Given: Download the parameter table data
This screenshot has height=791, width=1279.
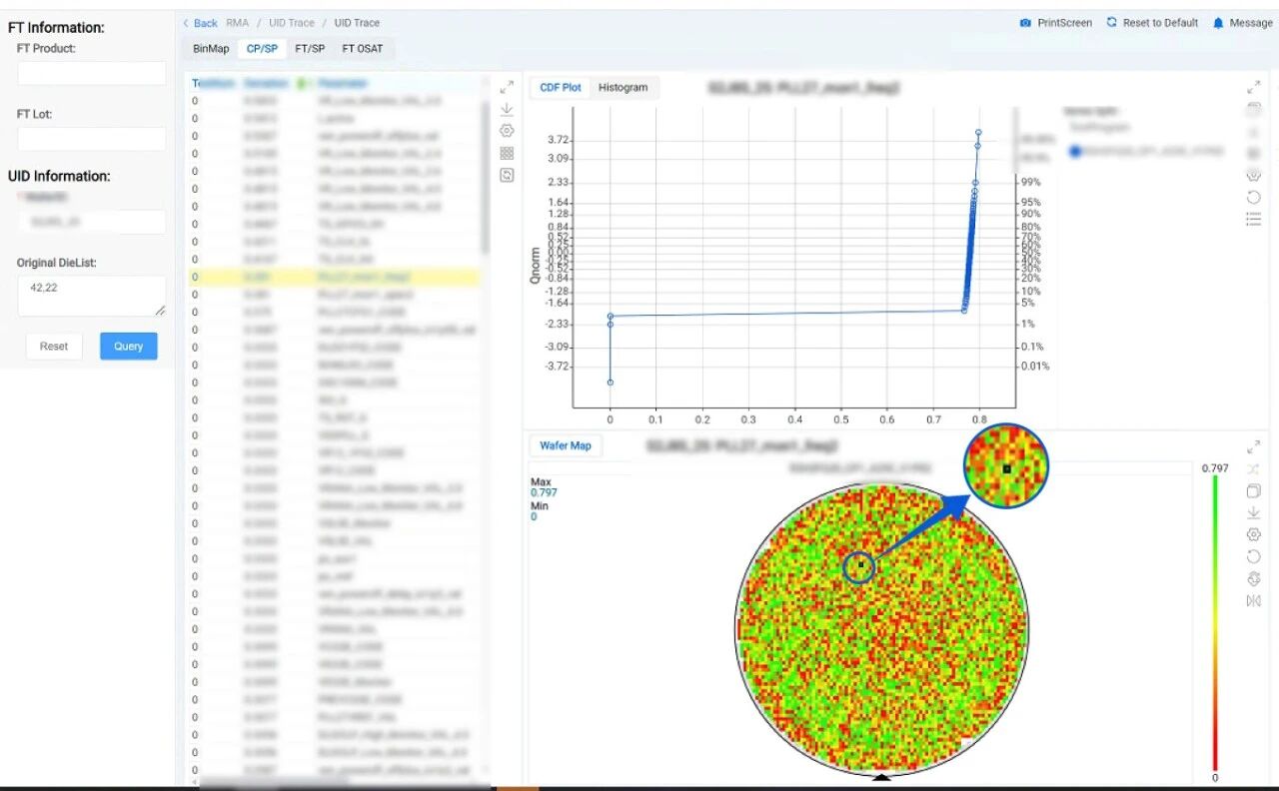Looking at the screenshot, I should [x=507, y=109].
